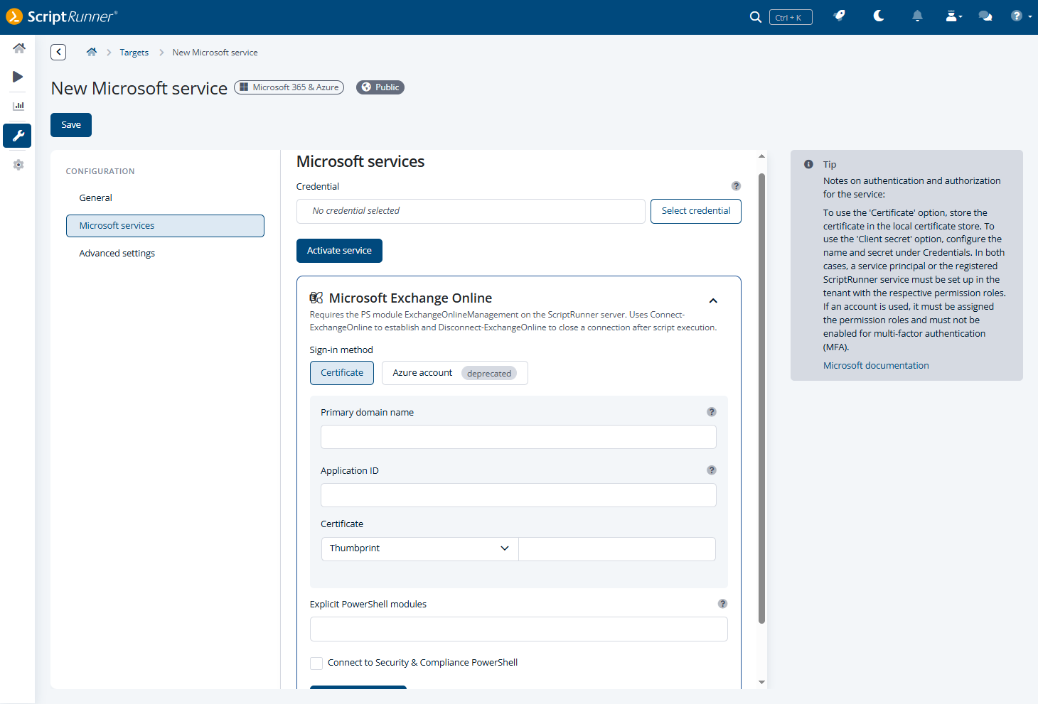1038x704 pixels.
Task: Go to General configuration section
Action: click(x=96, y=198)
